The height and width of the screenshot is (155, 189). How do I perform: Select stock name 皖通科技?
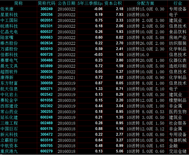(x=9, y=26)
